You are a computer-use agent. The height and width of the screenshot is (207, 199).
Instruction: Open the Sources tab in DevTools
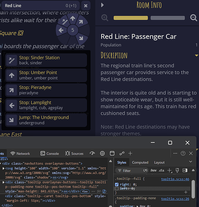coord(74,154)
